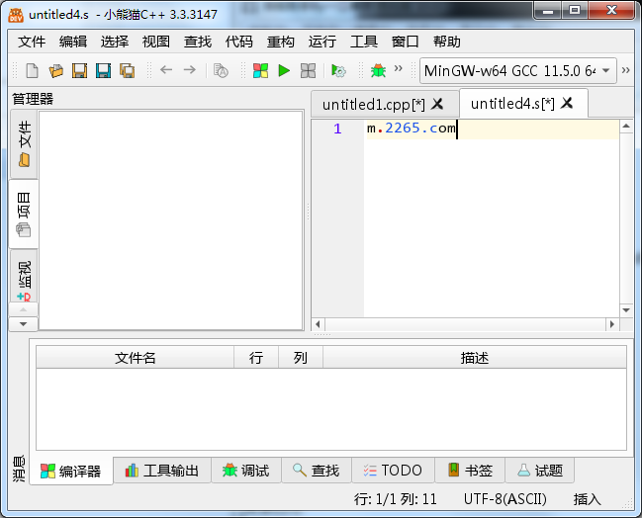Close the untitled4.s tab

tap(567, 103)
